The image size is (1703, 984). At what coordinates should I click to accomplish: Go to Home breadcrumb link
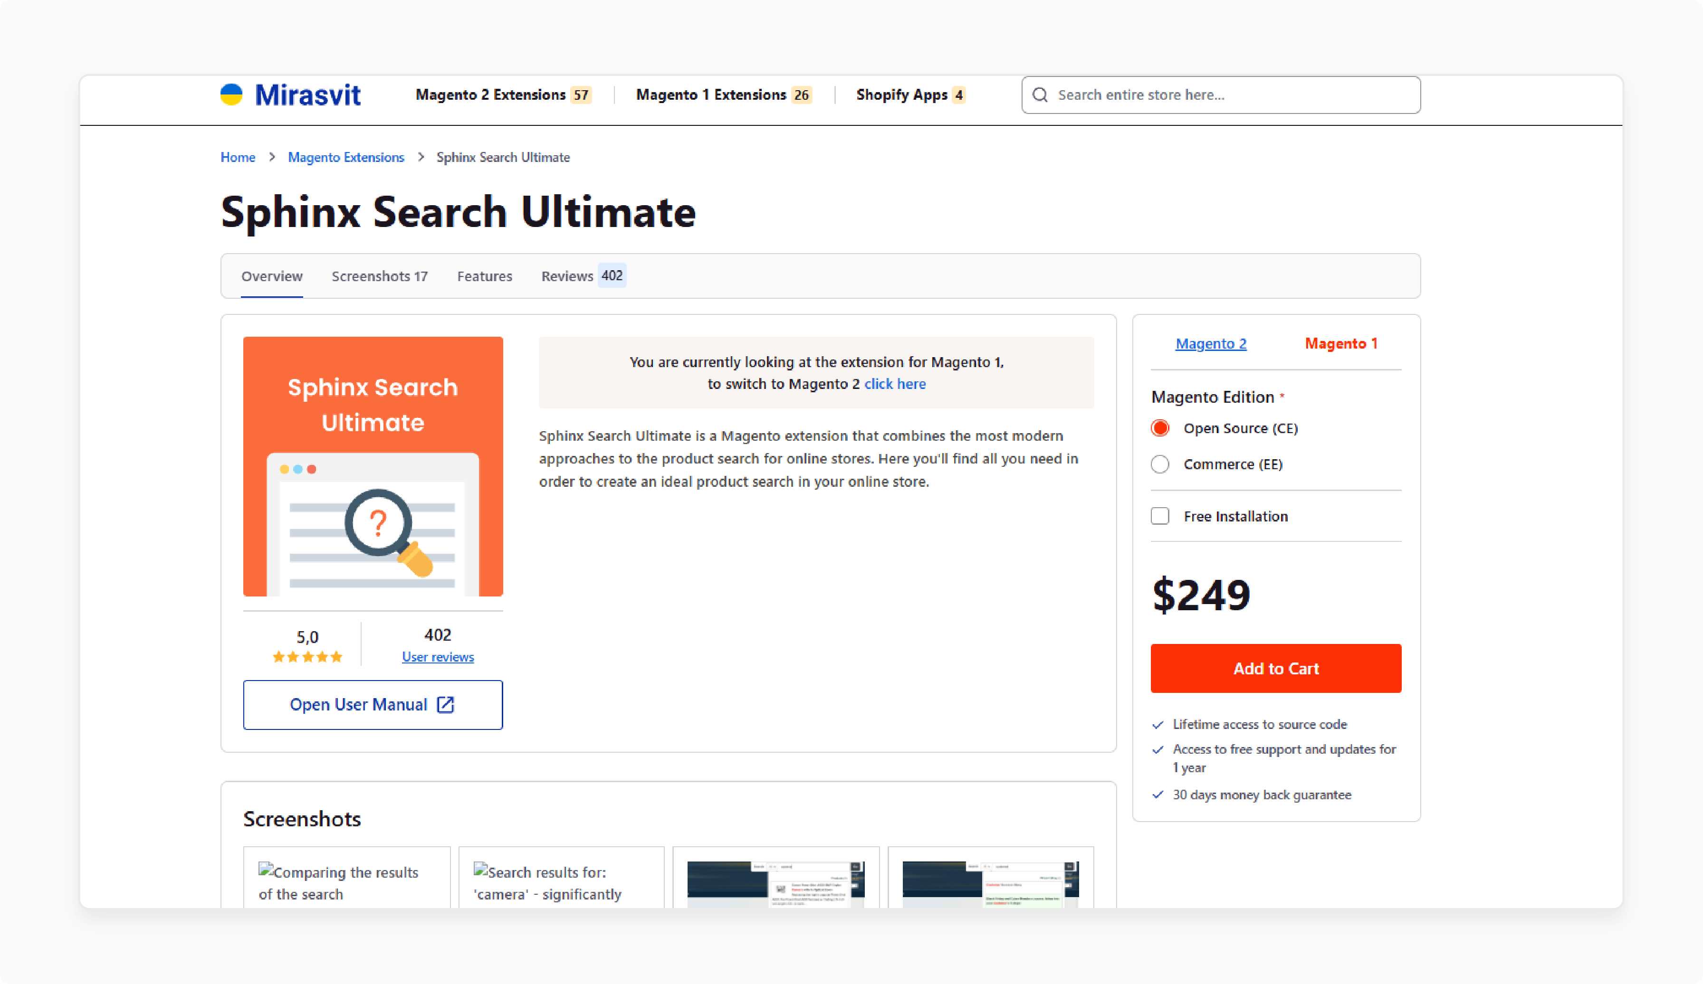tap(238, 157)
